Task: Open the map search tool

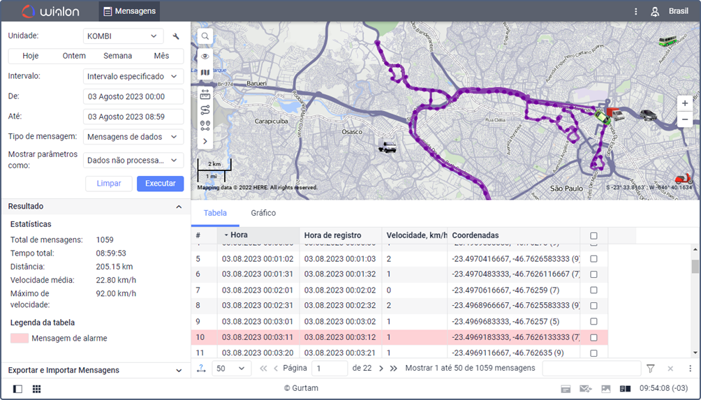Action: [205, 36]
